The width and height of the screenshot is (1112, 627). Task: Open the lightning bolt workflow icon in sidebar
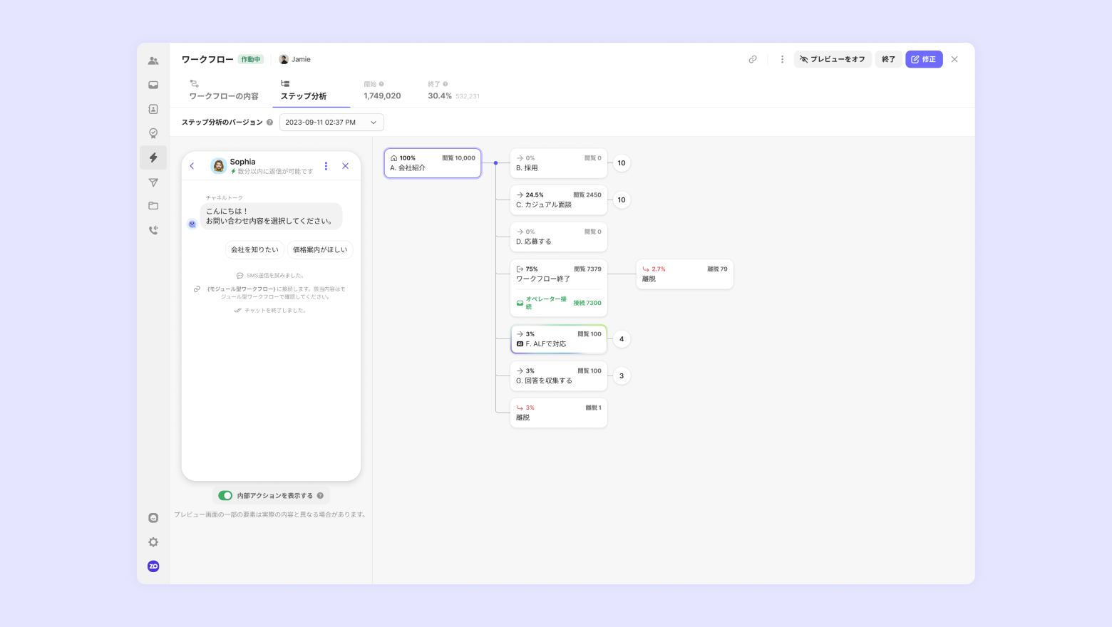pyautogui.click(x=153, y=157)
